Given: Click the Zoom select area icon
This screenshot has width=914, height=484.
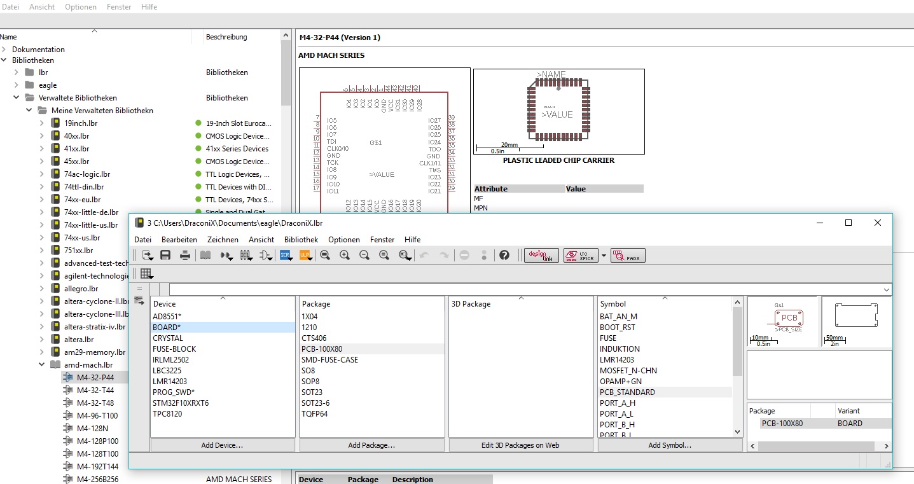Looking at the screenshot, I should [405, 255].
